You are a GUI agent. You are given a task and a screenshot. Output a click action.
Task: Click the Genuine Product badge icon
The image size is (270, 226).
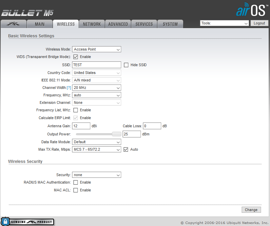tap(27, 222)
